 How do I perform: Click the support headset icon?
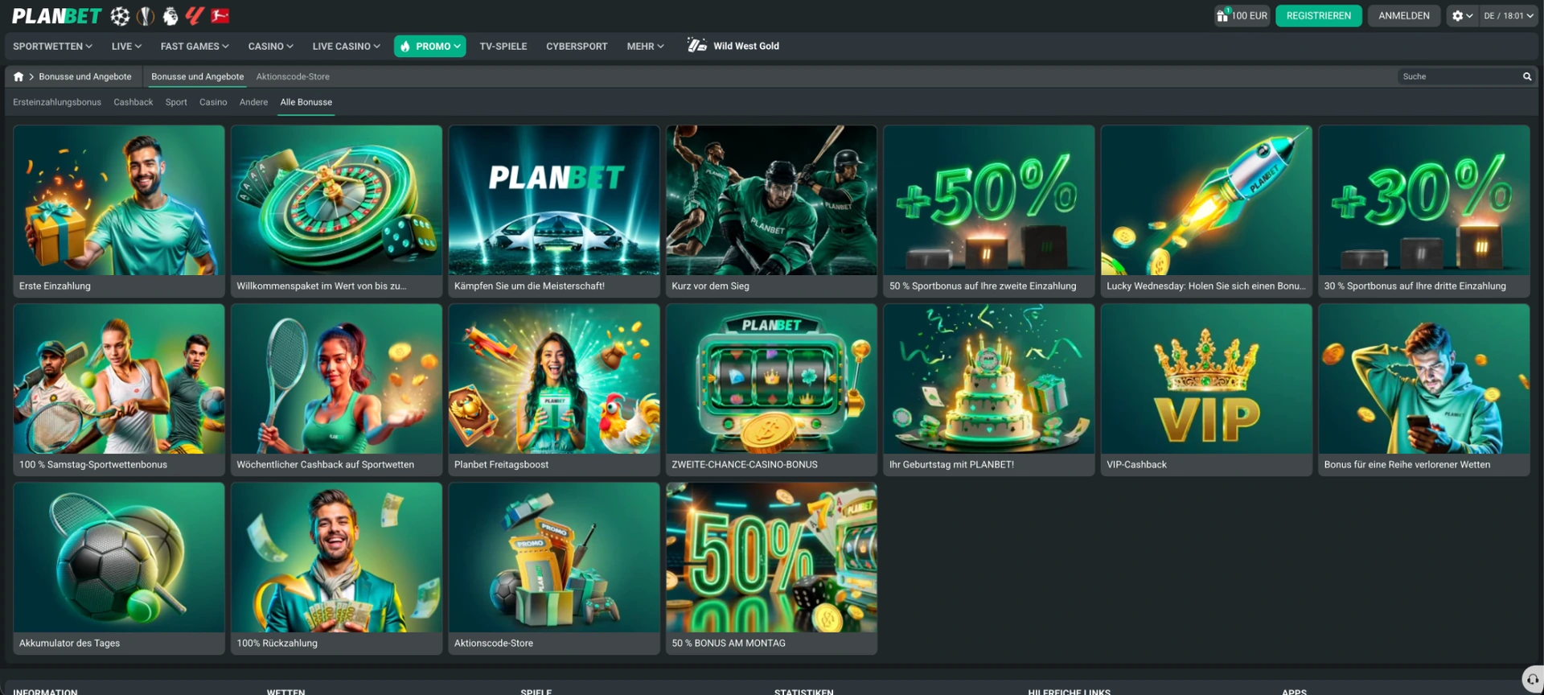[1532, 679]
